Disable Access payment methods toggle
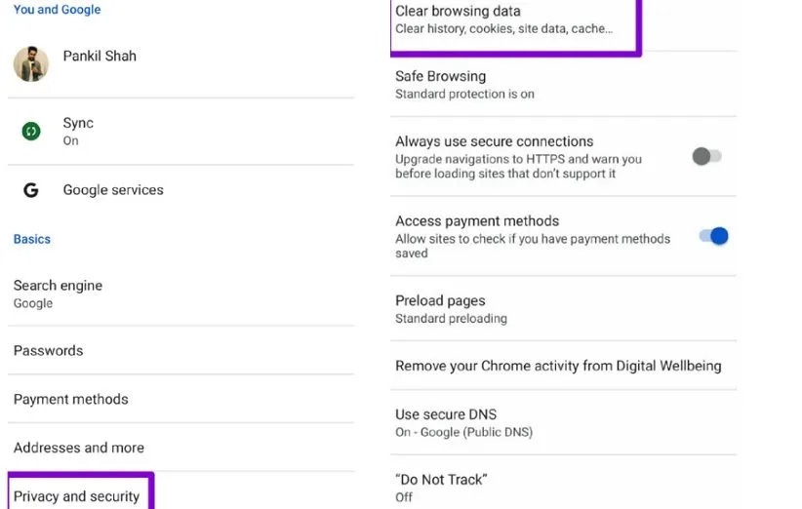The width and height of the screenshot is (802, 509). (x=714, y=236)
